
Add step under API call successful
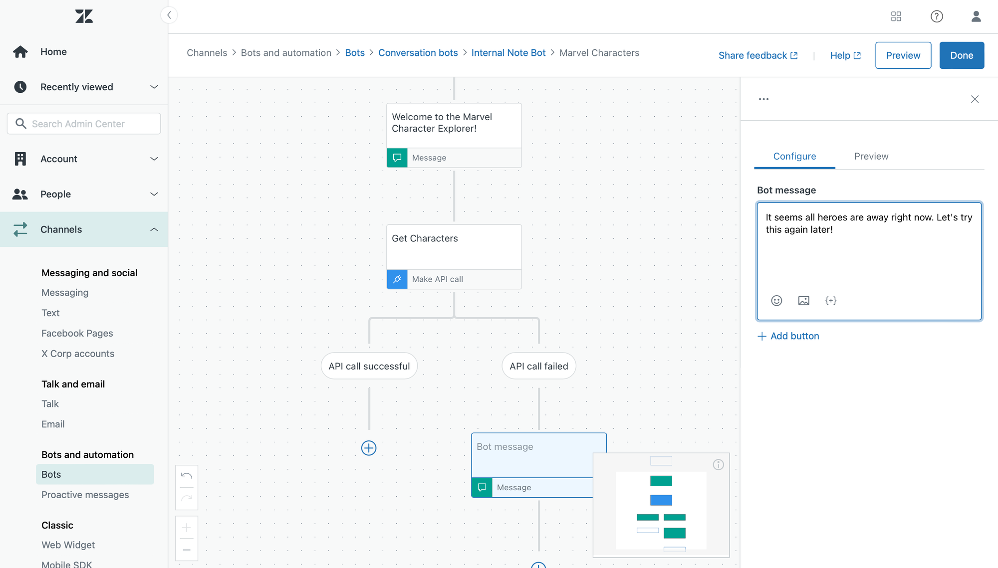tap(369, 448)
